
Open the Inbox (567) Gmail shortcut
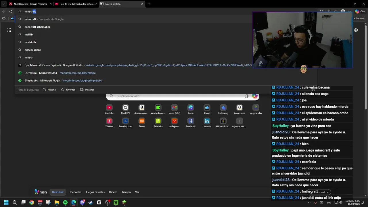click(x=174, y=109)
